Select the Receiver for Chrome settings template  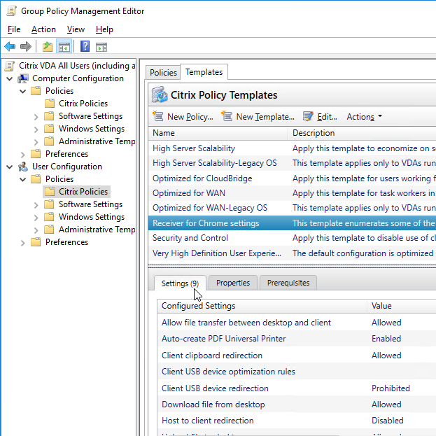point(292,223)
